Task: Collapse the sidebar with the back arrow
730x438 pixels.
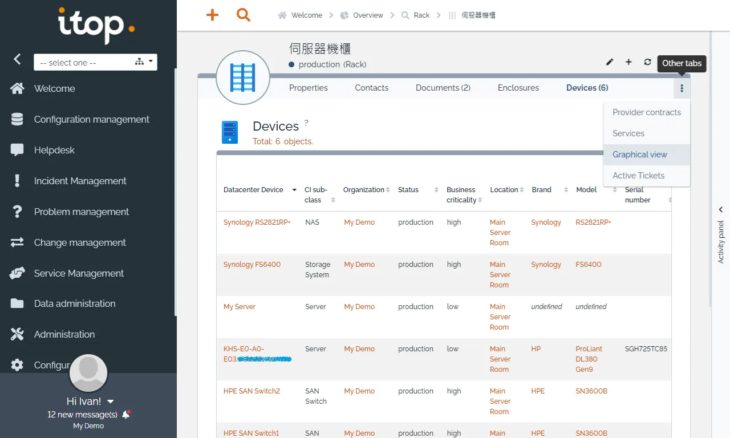Action: point(18,59)
